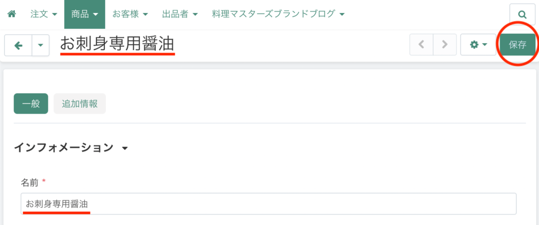Click the back arrow button
This screenshot has height=225, width=539.
(x=18, y=45)
